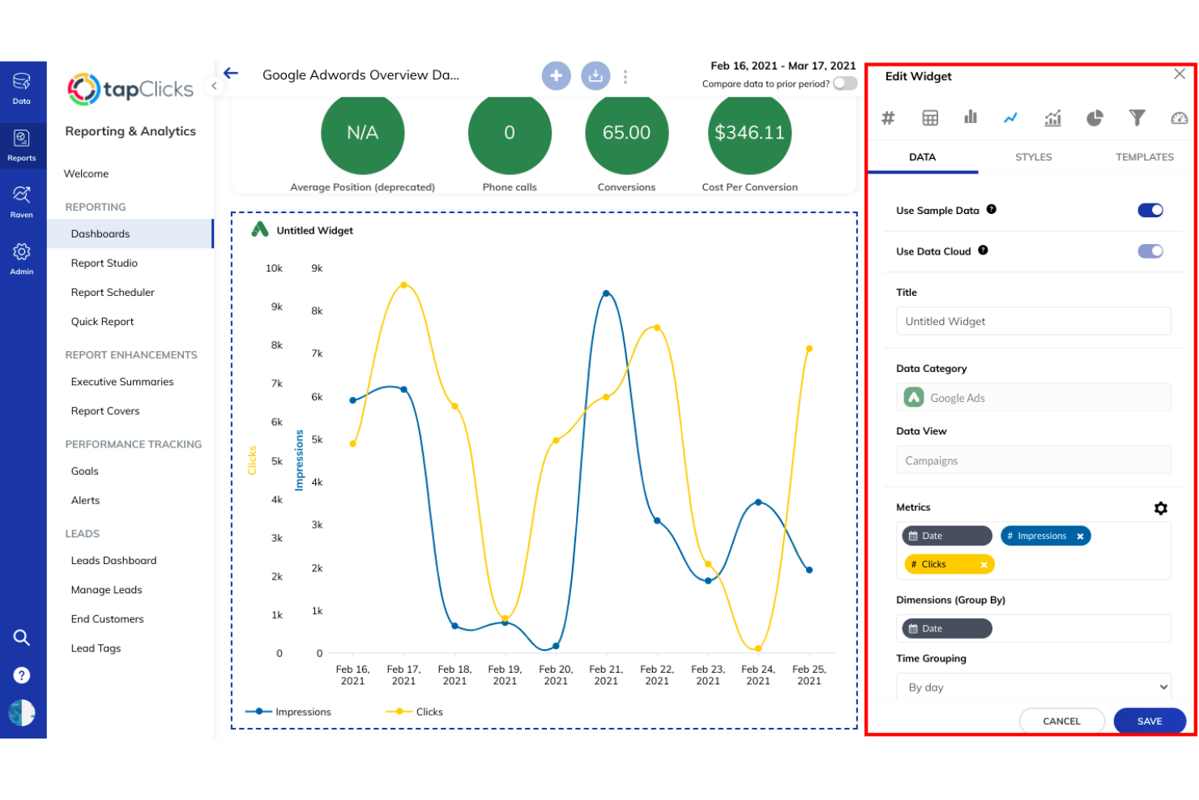This screenshot has width=1199, height=800.
Task: Disable Use Sample Data
Action: (1150, 210)
